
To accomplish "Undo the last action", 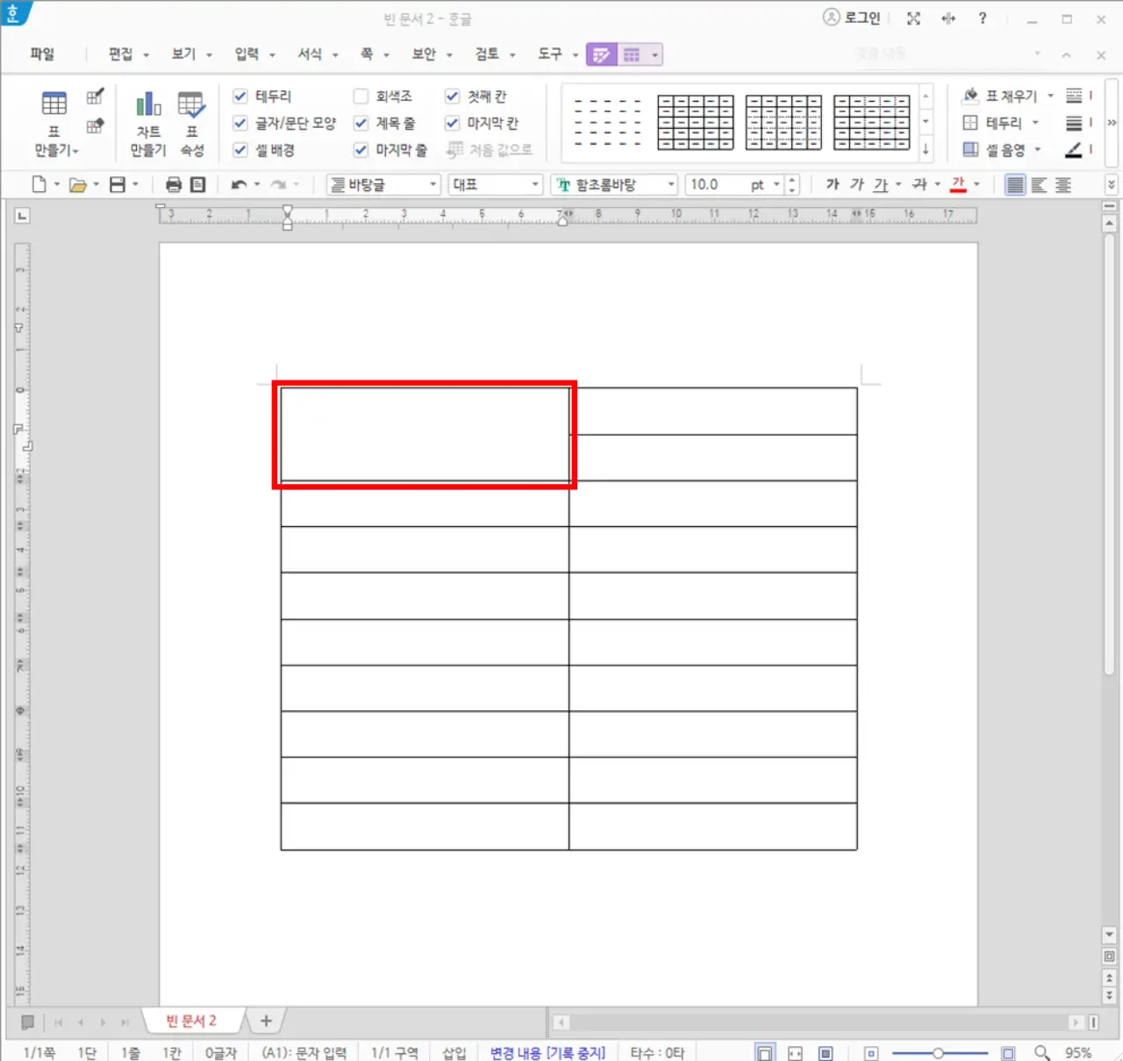I will point(239,184).
